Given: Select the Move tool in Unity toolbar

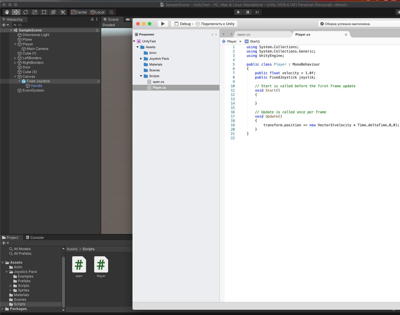Looking at the screenshot, I should tap(16, 12).
